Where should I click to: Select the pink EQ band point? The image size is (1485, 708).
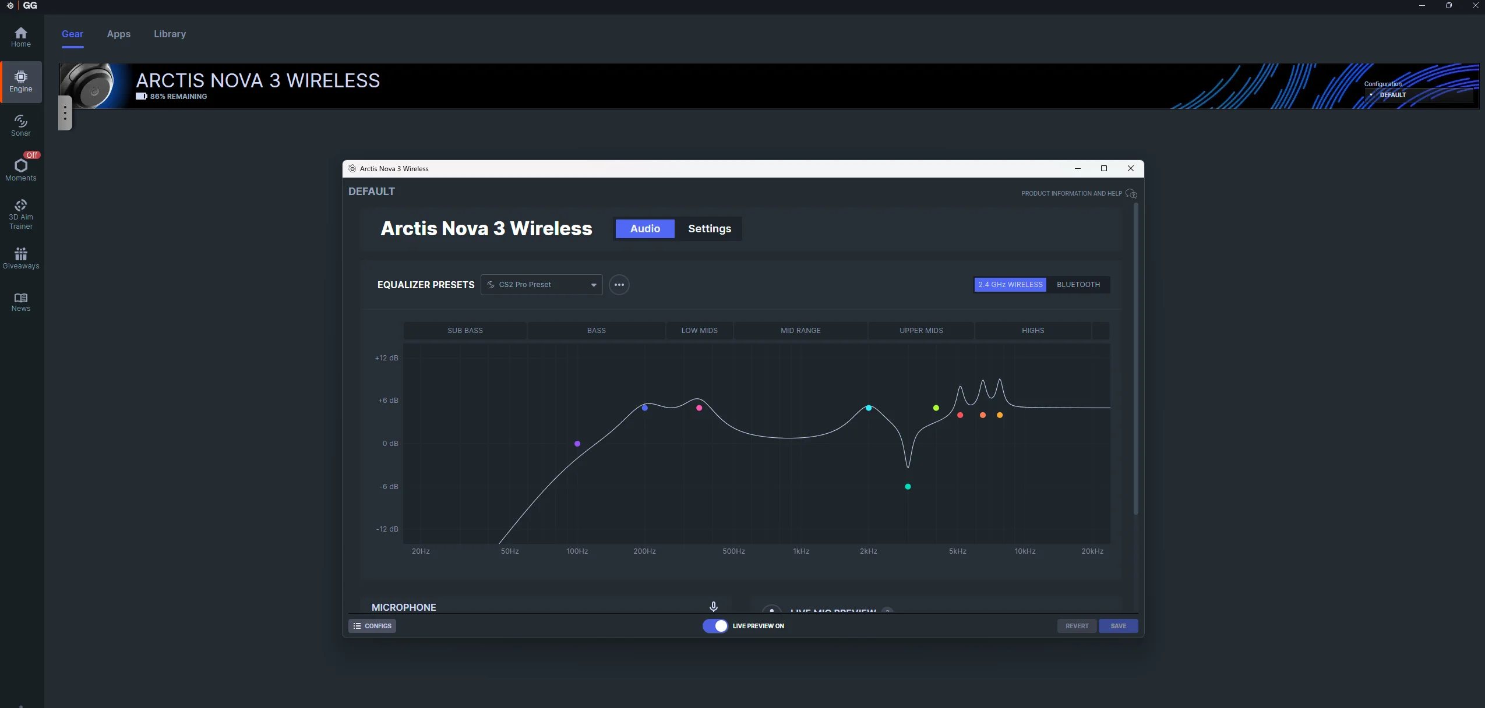pyautogui.click(x=699, y=408)
